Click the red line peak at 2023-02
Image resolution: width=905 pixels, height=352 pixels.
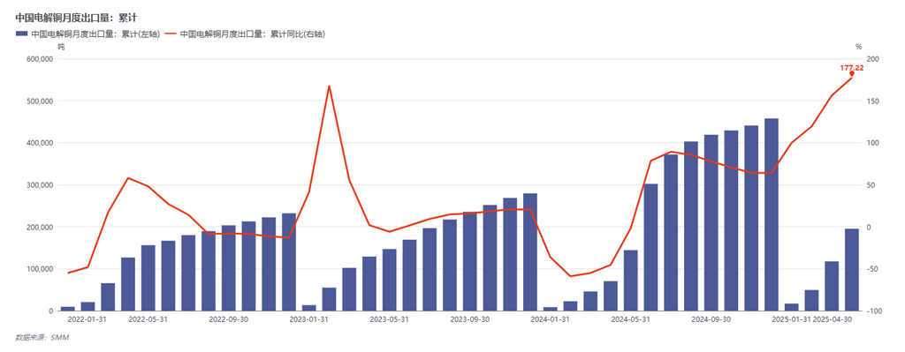pos(329,86)
